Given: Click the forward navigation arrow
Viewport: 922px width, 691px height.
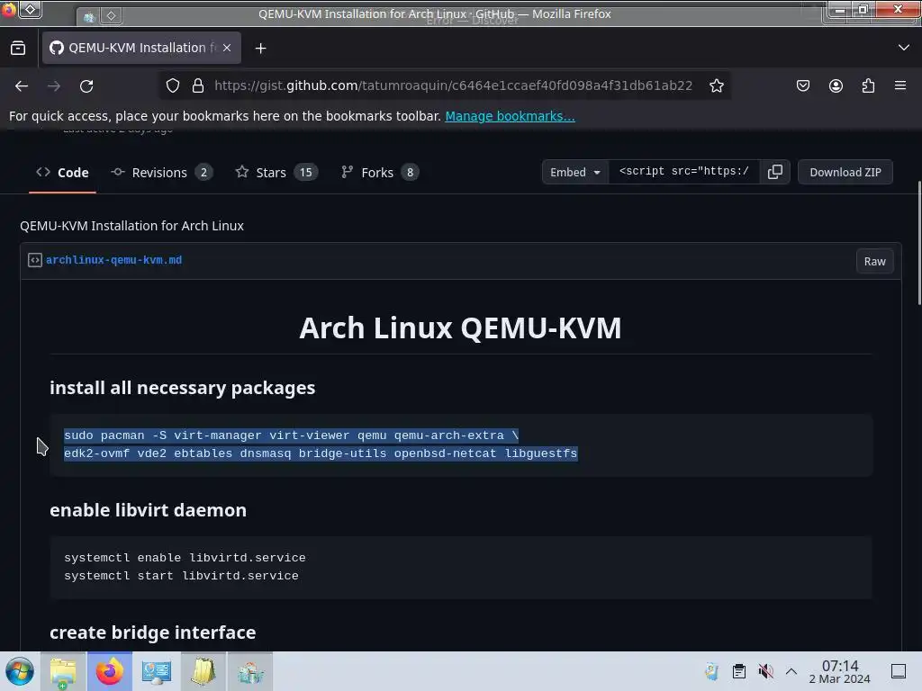Looking at the screenshot, I should (x=54, y=85).
